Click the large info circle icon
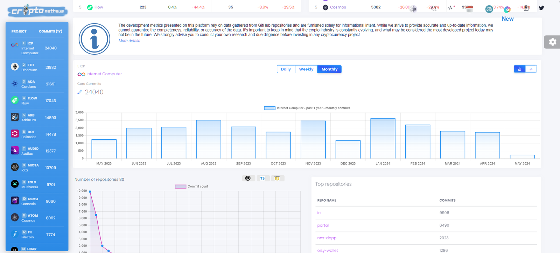This screenshot has width=560, height=253. (x=94, y=39)
